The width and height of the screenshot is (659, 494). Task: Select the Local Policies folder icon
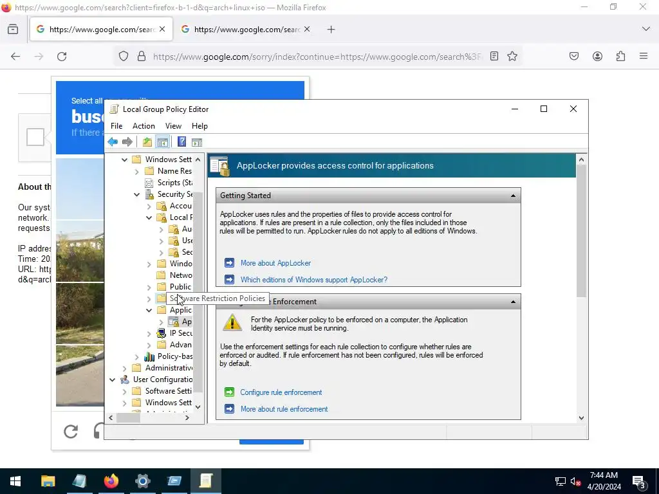tap(162, 217)
